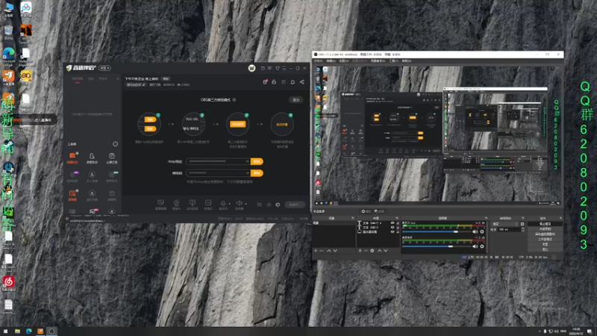The image size is (597, 336).
Task: Remove scene with OBS Scenes minus icon
Action: pos(322,251)
